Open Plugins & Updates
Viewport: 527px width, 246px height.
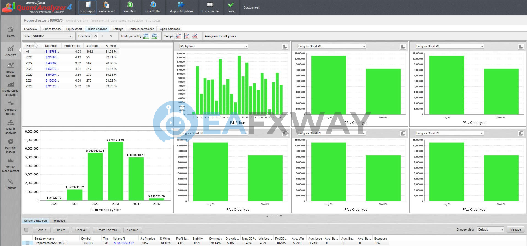[x=181, y=7]
